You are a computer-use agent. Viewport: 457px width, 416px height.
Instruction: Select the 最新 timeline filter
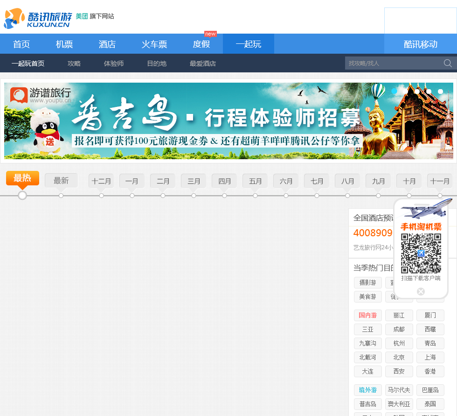(x=61, y=181)
